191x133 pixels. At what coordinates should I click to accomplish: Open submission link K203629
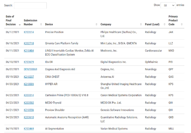(x=29, y=62)
